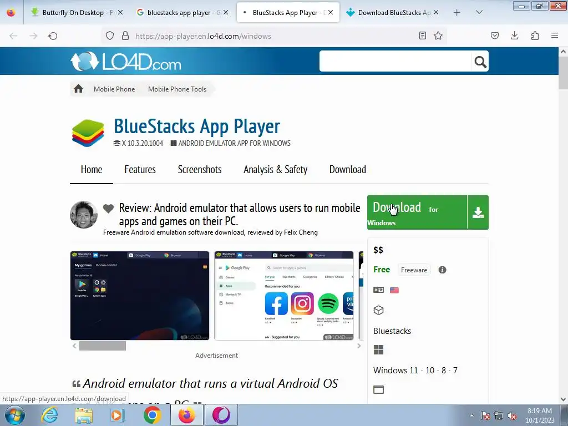
Task: Click the BlueStacks App Player title
Action: tap(197, 126)
